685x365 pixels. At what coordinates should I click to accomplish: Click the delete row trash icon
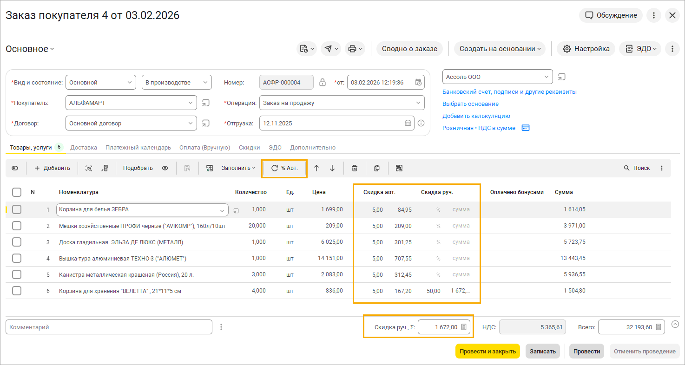(x=355, y=168)
